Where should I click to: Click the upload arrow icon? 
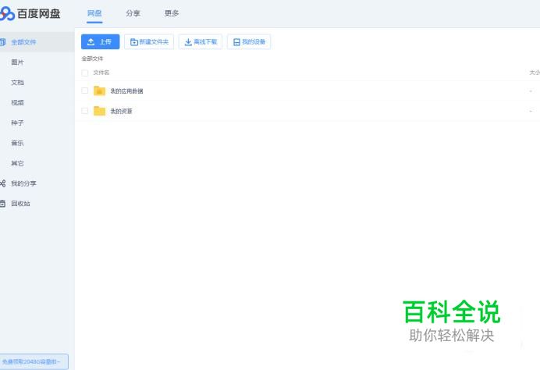coord(91,42)
